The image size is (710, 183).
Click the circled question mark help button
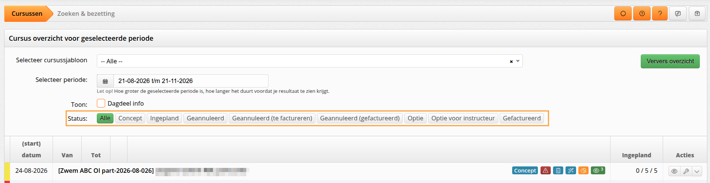tap(642, 14)
